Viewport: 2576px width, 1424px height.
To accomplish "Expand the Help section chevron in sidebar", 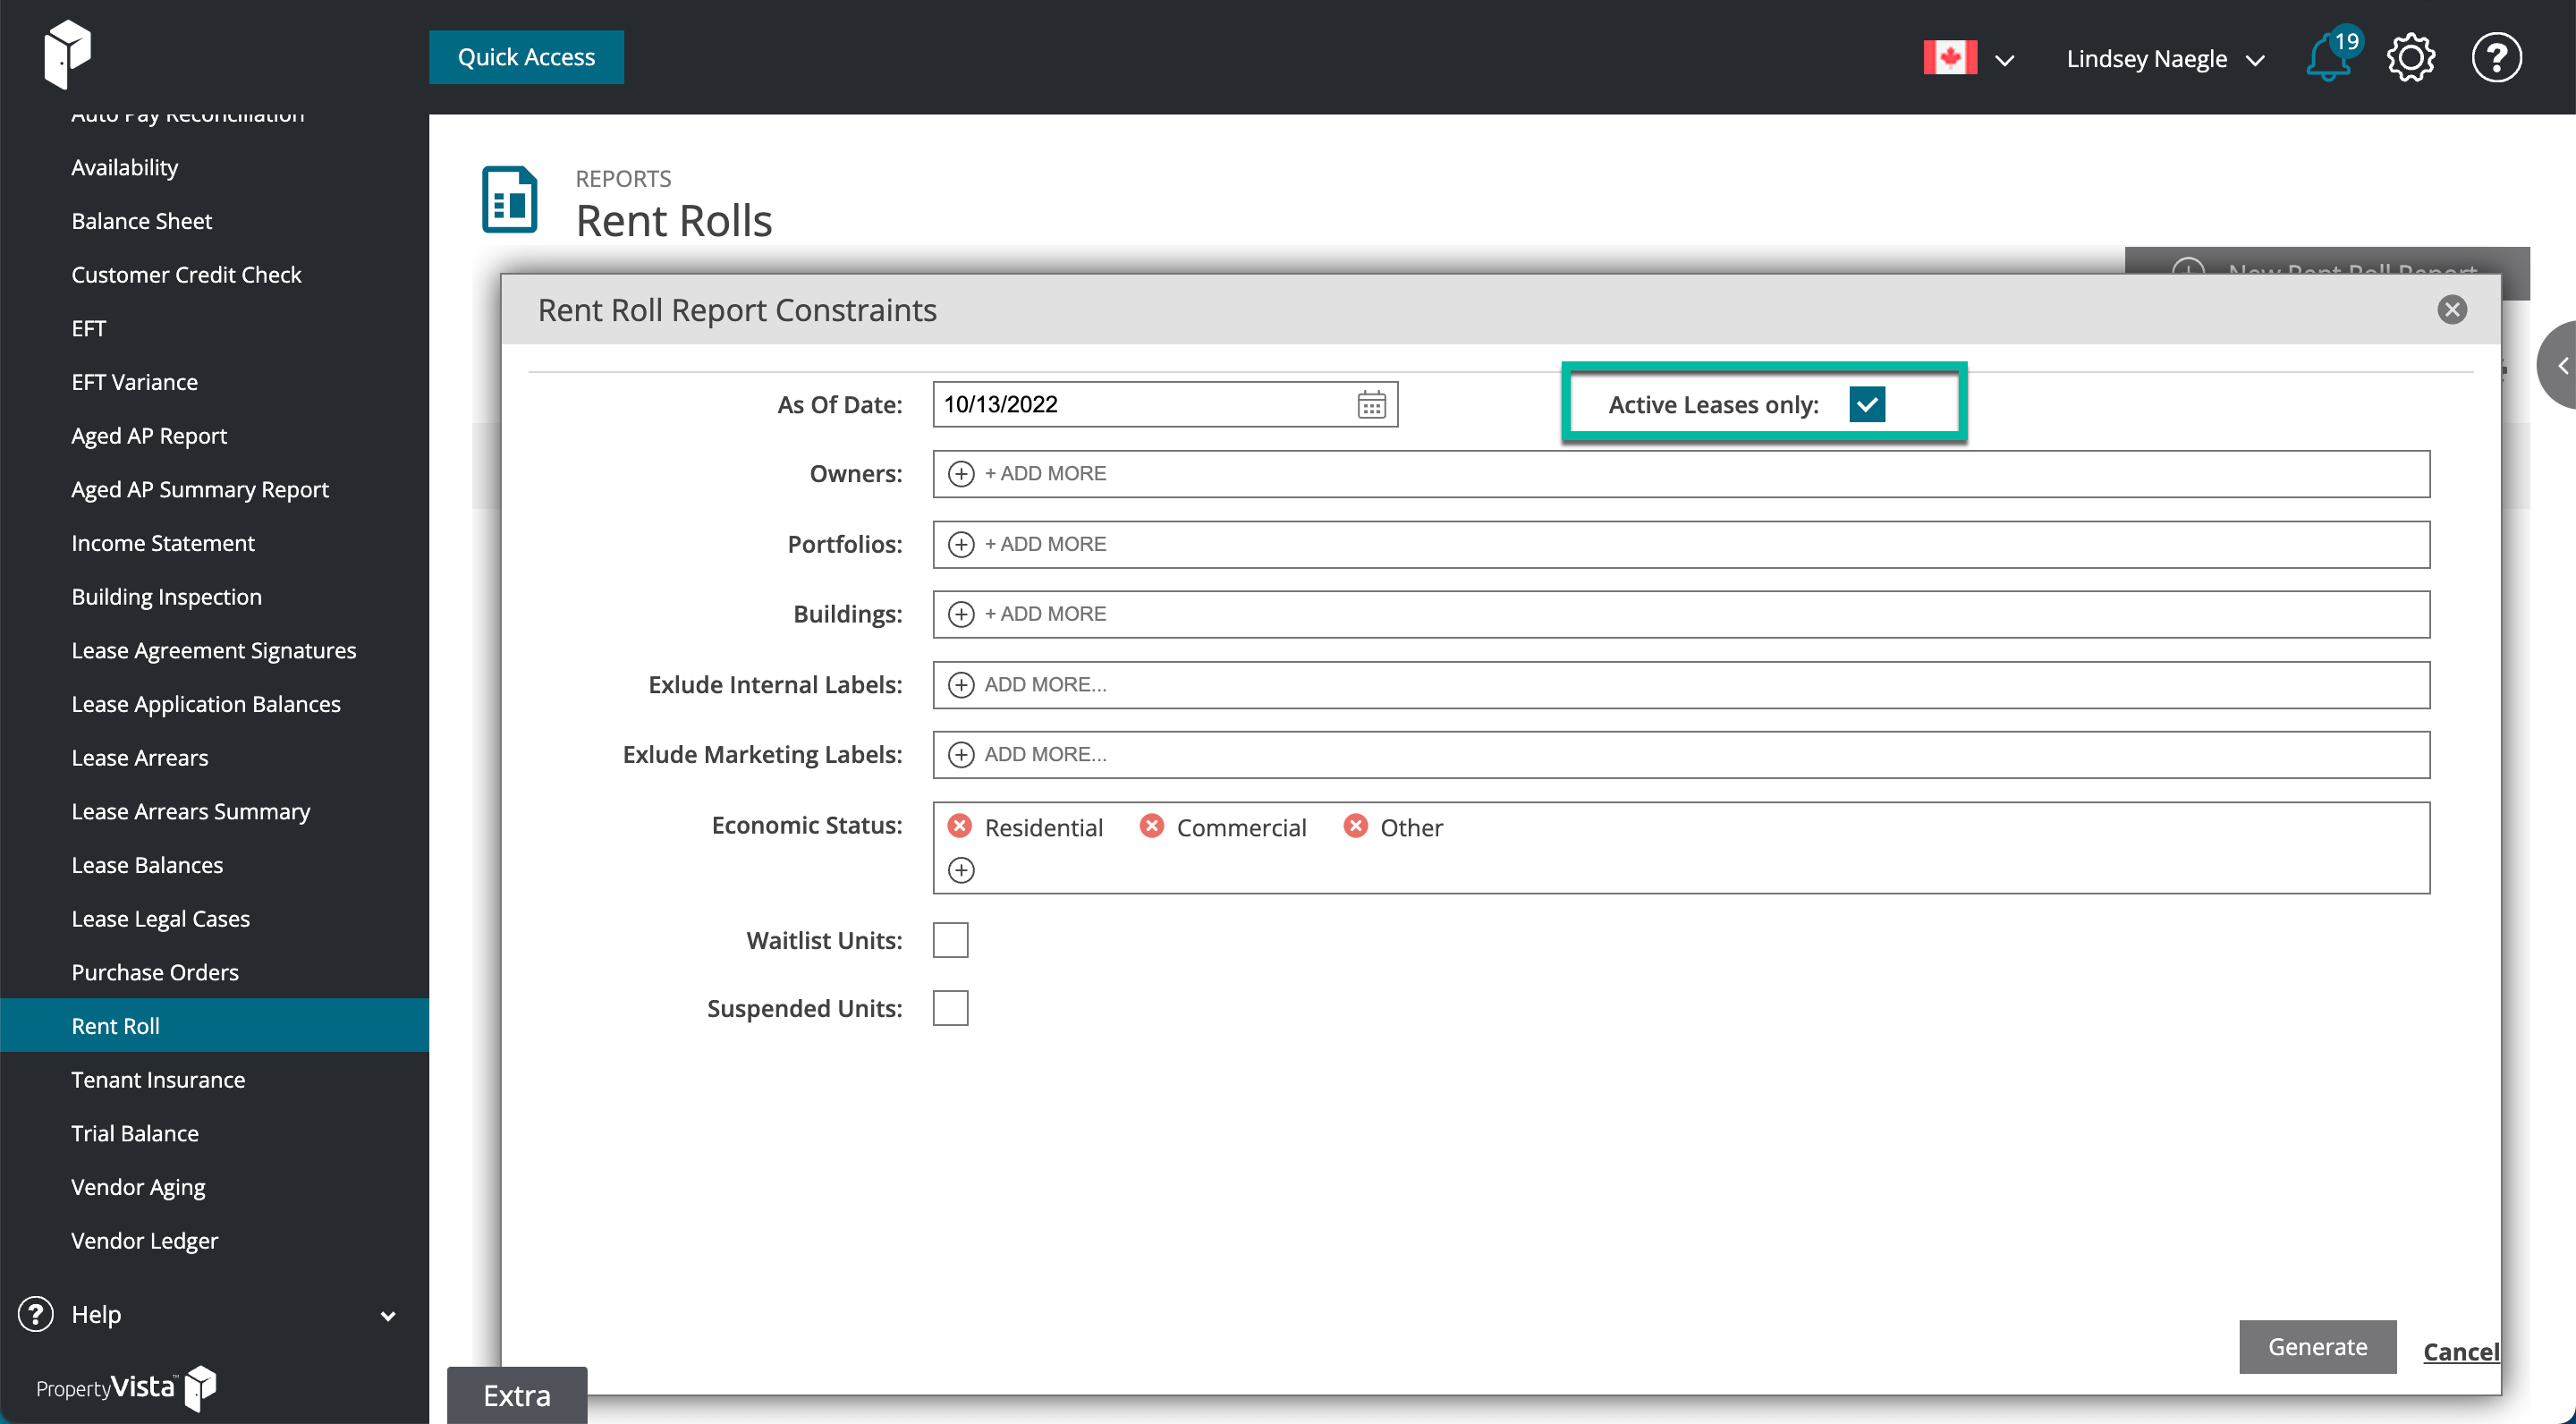I will 388,1316.
